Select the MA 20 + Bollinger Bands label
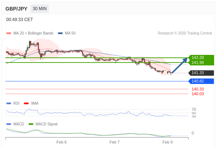 33,33
